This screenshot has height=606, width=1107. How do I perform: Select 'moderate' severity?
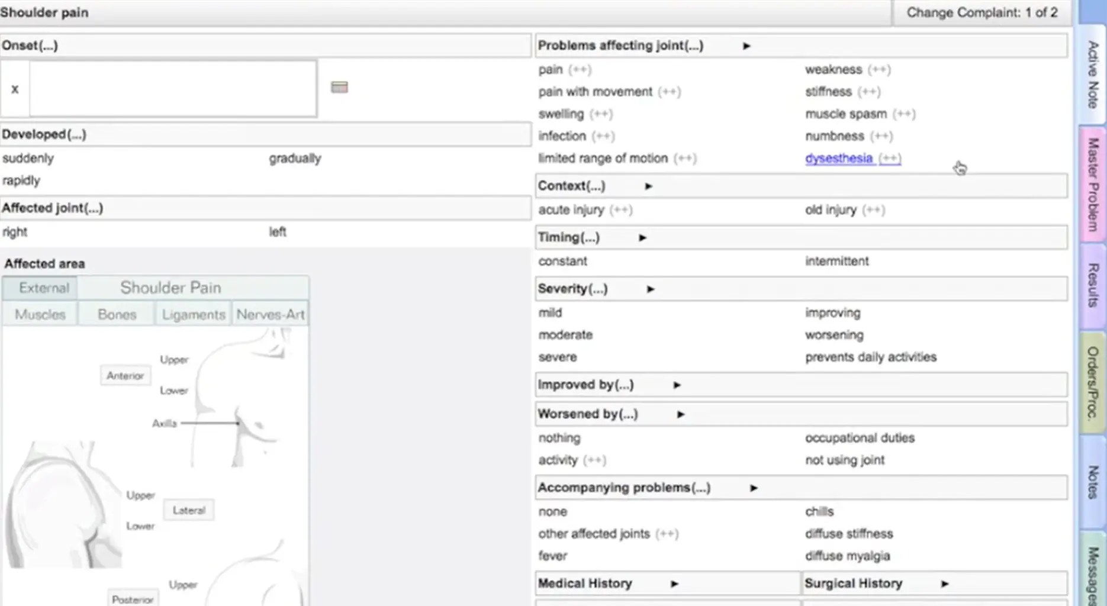565,334
